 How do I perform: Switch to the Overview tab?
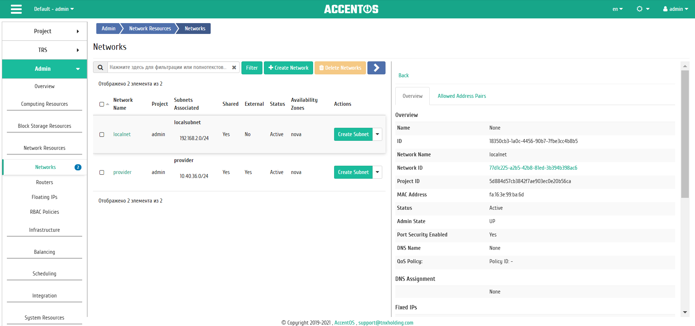412,96
